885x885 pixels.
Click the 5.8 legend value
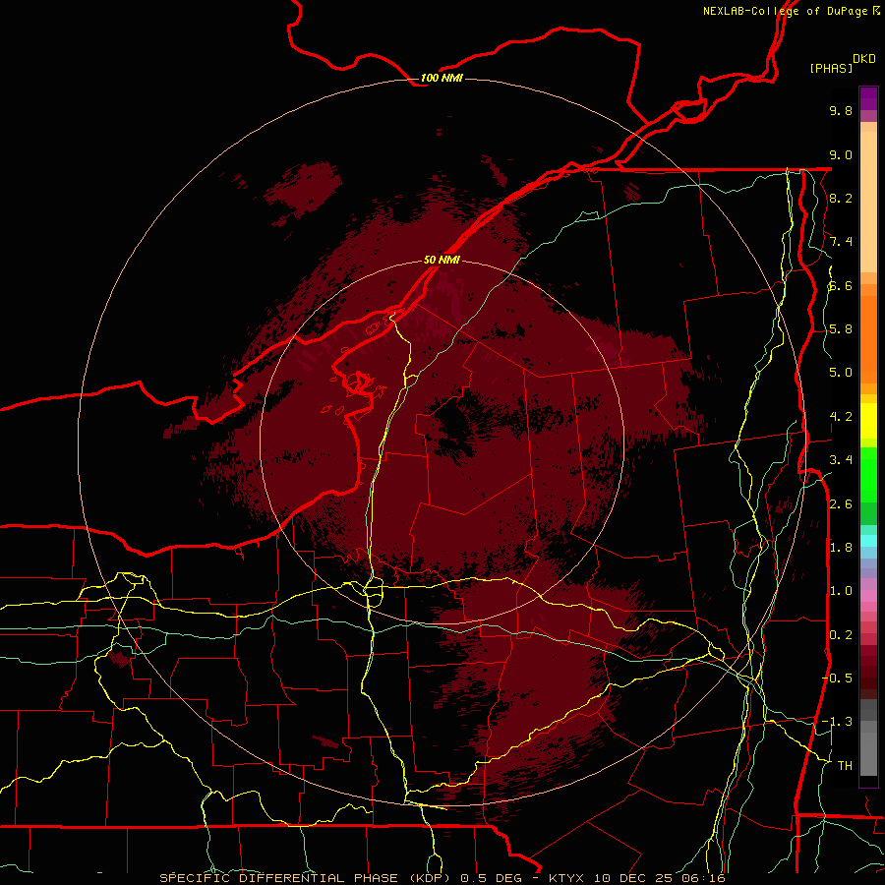tap(841, 329)
